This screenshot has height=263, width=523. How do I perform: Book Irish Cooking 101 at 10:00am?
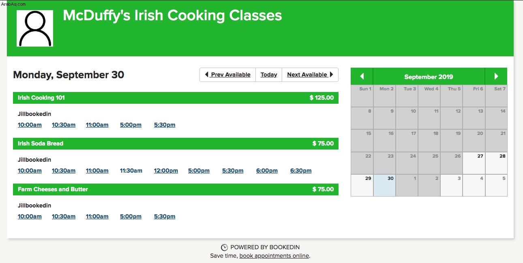click(30, 125)
